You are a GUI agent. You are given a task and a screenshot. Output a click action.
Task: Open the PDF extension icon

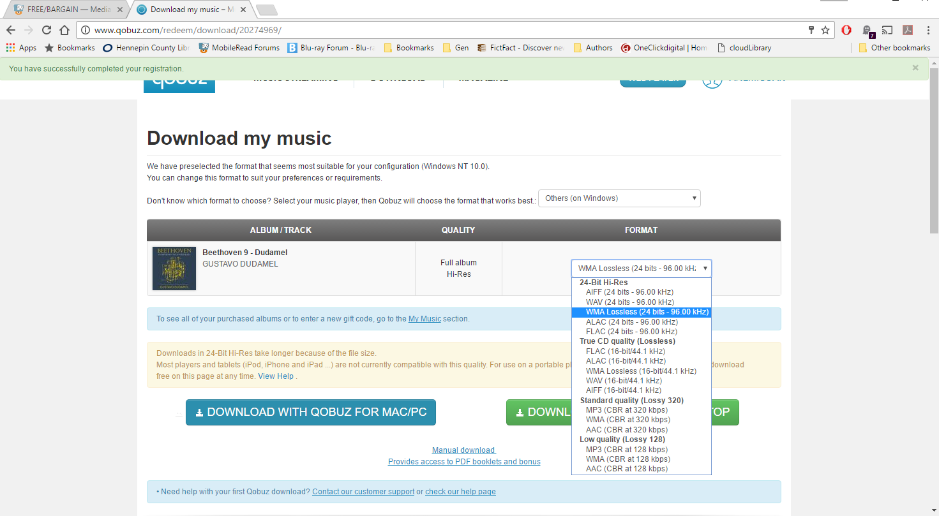(907, 30)
